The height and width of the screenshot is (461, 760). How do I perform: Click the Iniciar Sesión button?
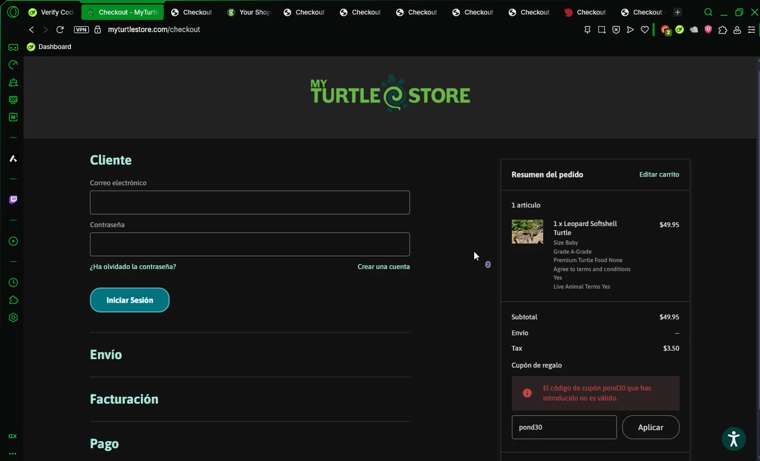click(x=130, y=300)
